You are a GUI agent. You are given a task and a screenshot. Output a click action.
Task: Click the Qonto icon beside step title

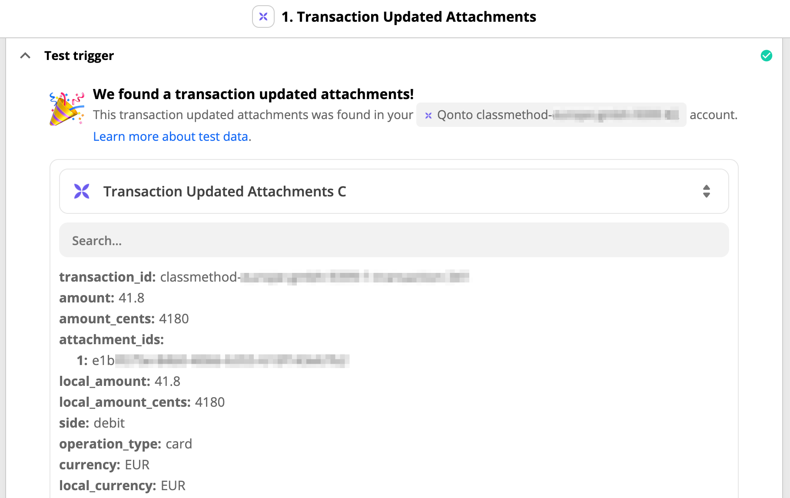click(x=263, y=17)
